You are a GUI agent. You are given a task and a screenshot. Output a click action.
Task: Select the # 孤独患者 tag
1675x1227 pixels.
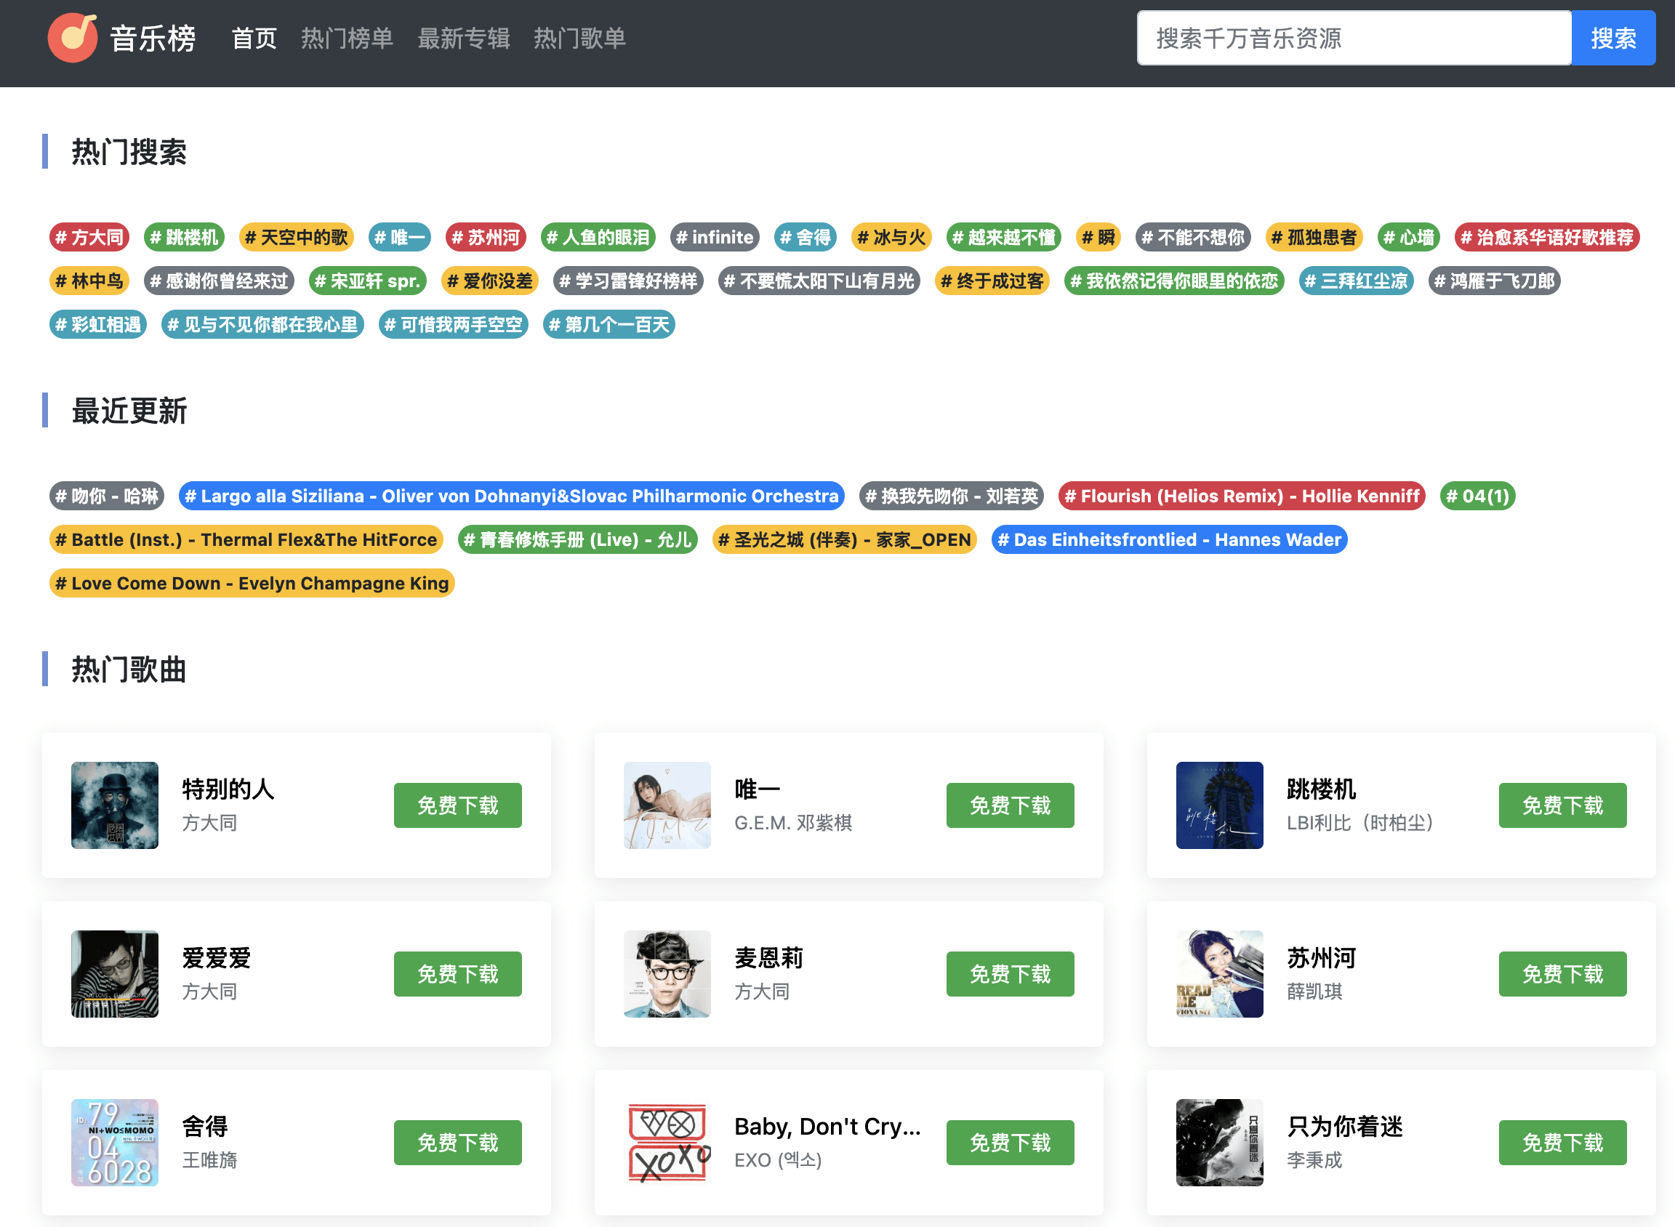pyautogui.click(x=1314, y=237)
